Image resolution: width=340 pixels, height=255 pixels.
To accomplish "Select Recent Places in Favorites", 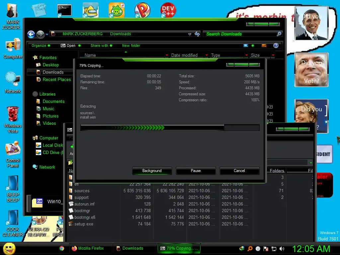I will click(x=56, y=80).
